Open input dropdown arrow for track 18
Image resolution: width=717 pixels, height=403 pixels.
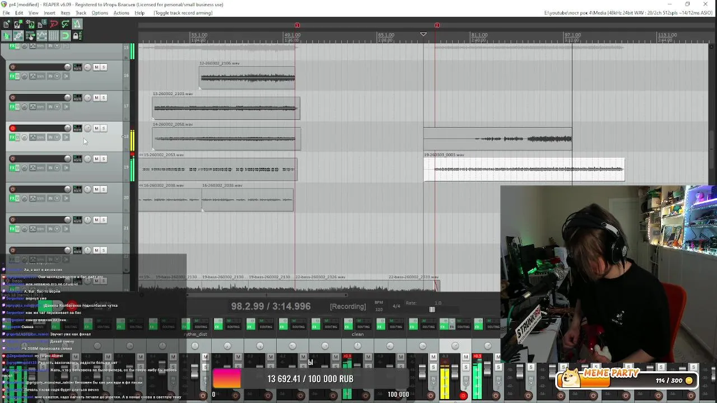(x=57, y=137)
